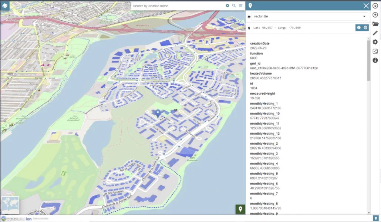Click the monthlyHeating_6 label
The width and height of the screenshot is (381, 222).
pyautogui.click(x=264, y=184)
